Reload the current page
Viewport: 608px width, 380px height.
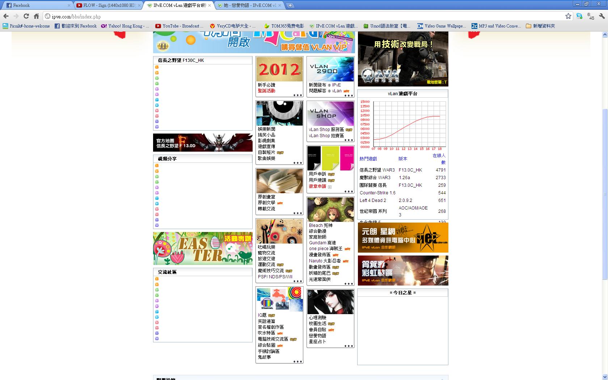tap(26, 16)
